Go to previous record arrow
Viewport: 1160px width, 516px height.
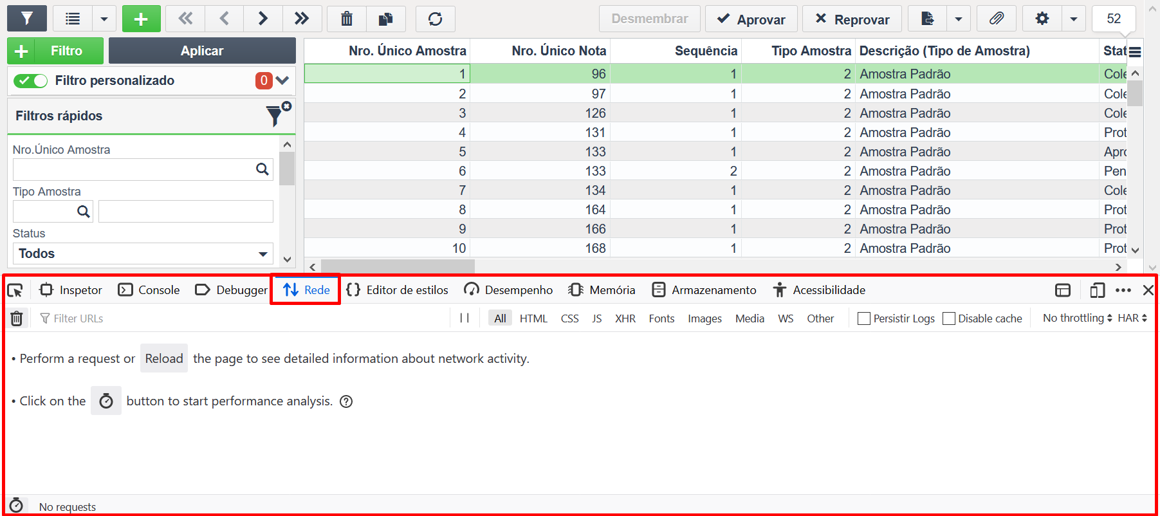point(224,19)
